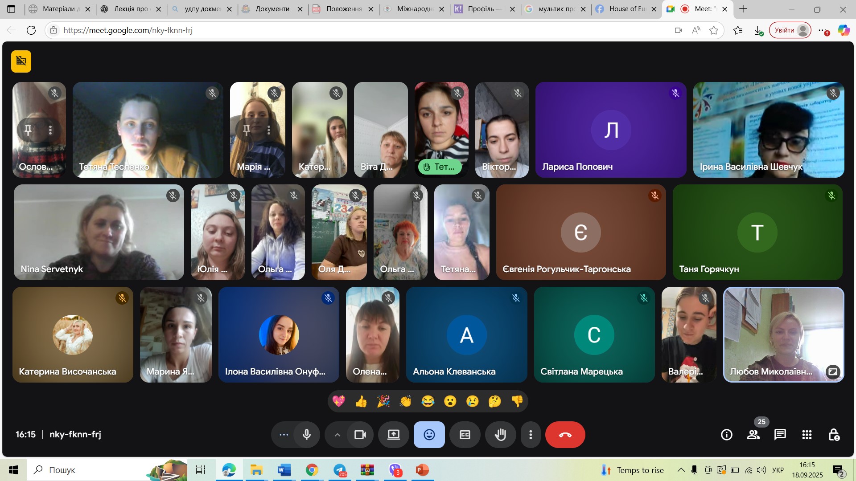Click the raise hand icon
Viewport: 856px width, 481px height.
[500, 435]
